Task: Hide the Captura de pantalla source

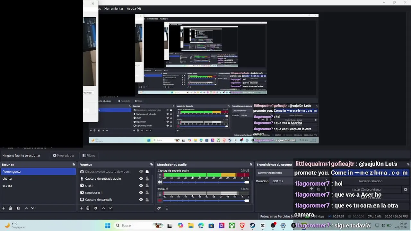Action: 141,200
